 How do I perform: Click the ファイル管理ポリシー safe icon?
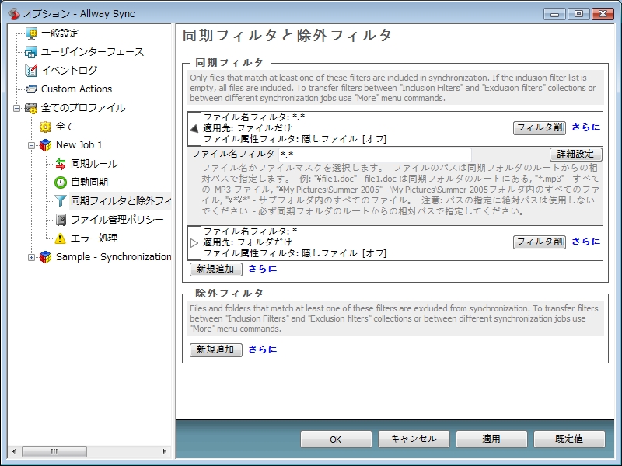61,220
